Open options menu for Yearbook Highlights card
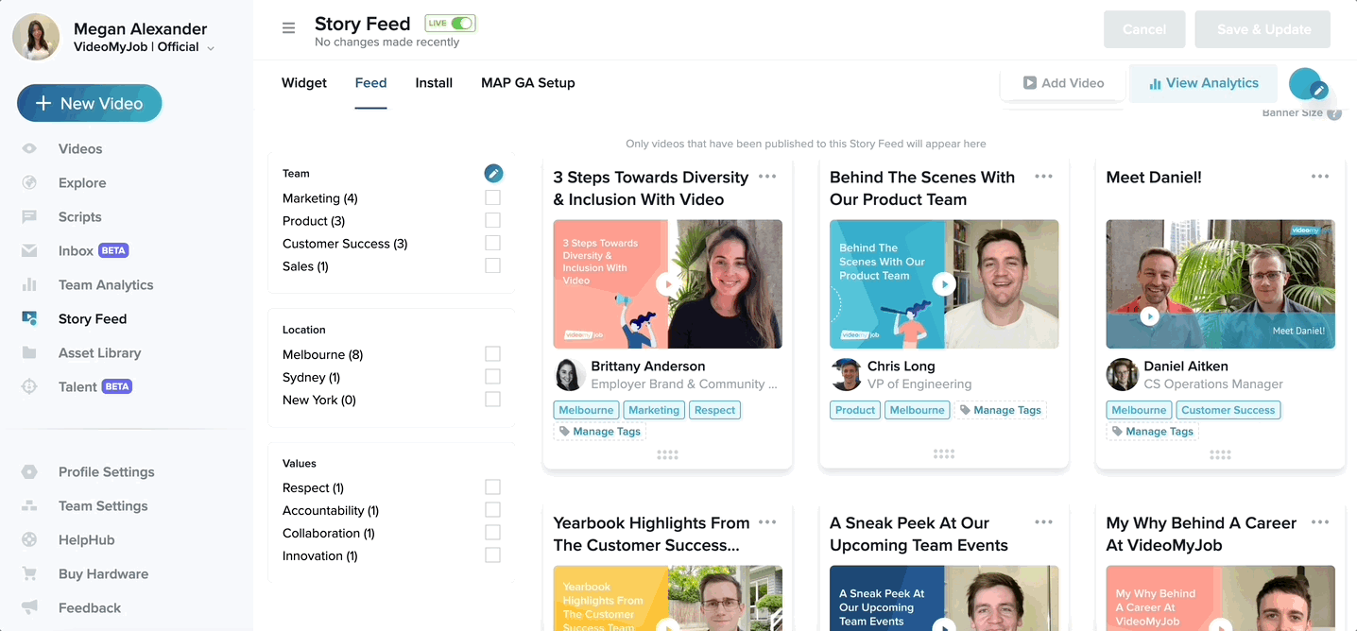The image size is (1357, 631). [x=767, y=522]
